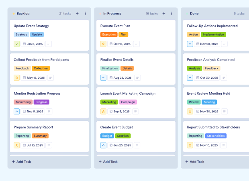Select the orange Execution tag

point(109,35)
